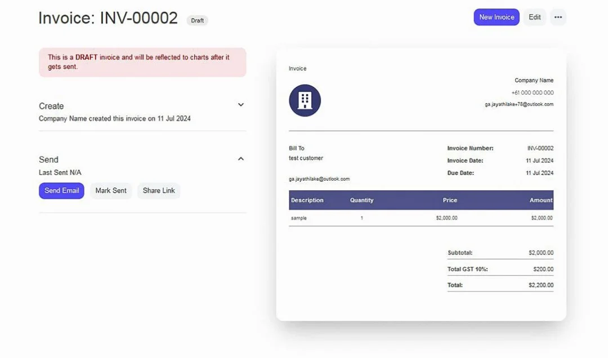Viewport: 608px width, 358px height.
Task: Click the Total $2,200.00 amount
Action: pos(540,285)
